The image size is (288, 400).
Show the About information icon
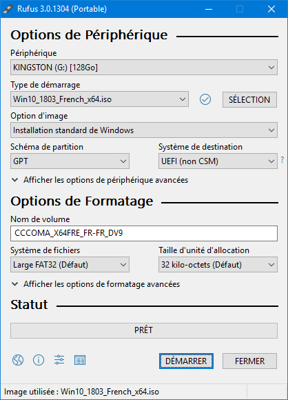pos(39,360)
